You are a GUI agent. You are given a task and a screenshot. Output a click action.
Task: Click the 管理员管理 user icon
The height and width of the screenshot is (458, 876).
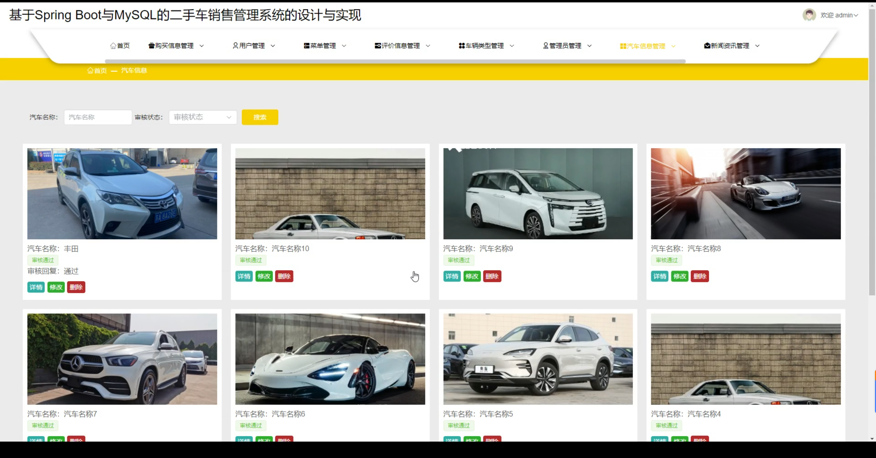click(x=546, y=46)
